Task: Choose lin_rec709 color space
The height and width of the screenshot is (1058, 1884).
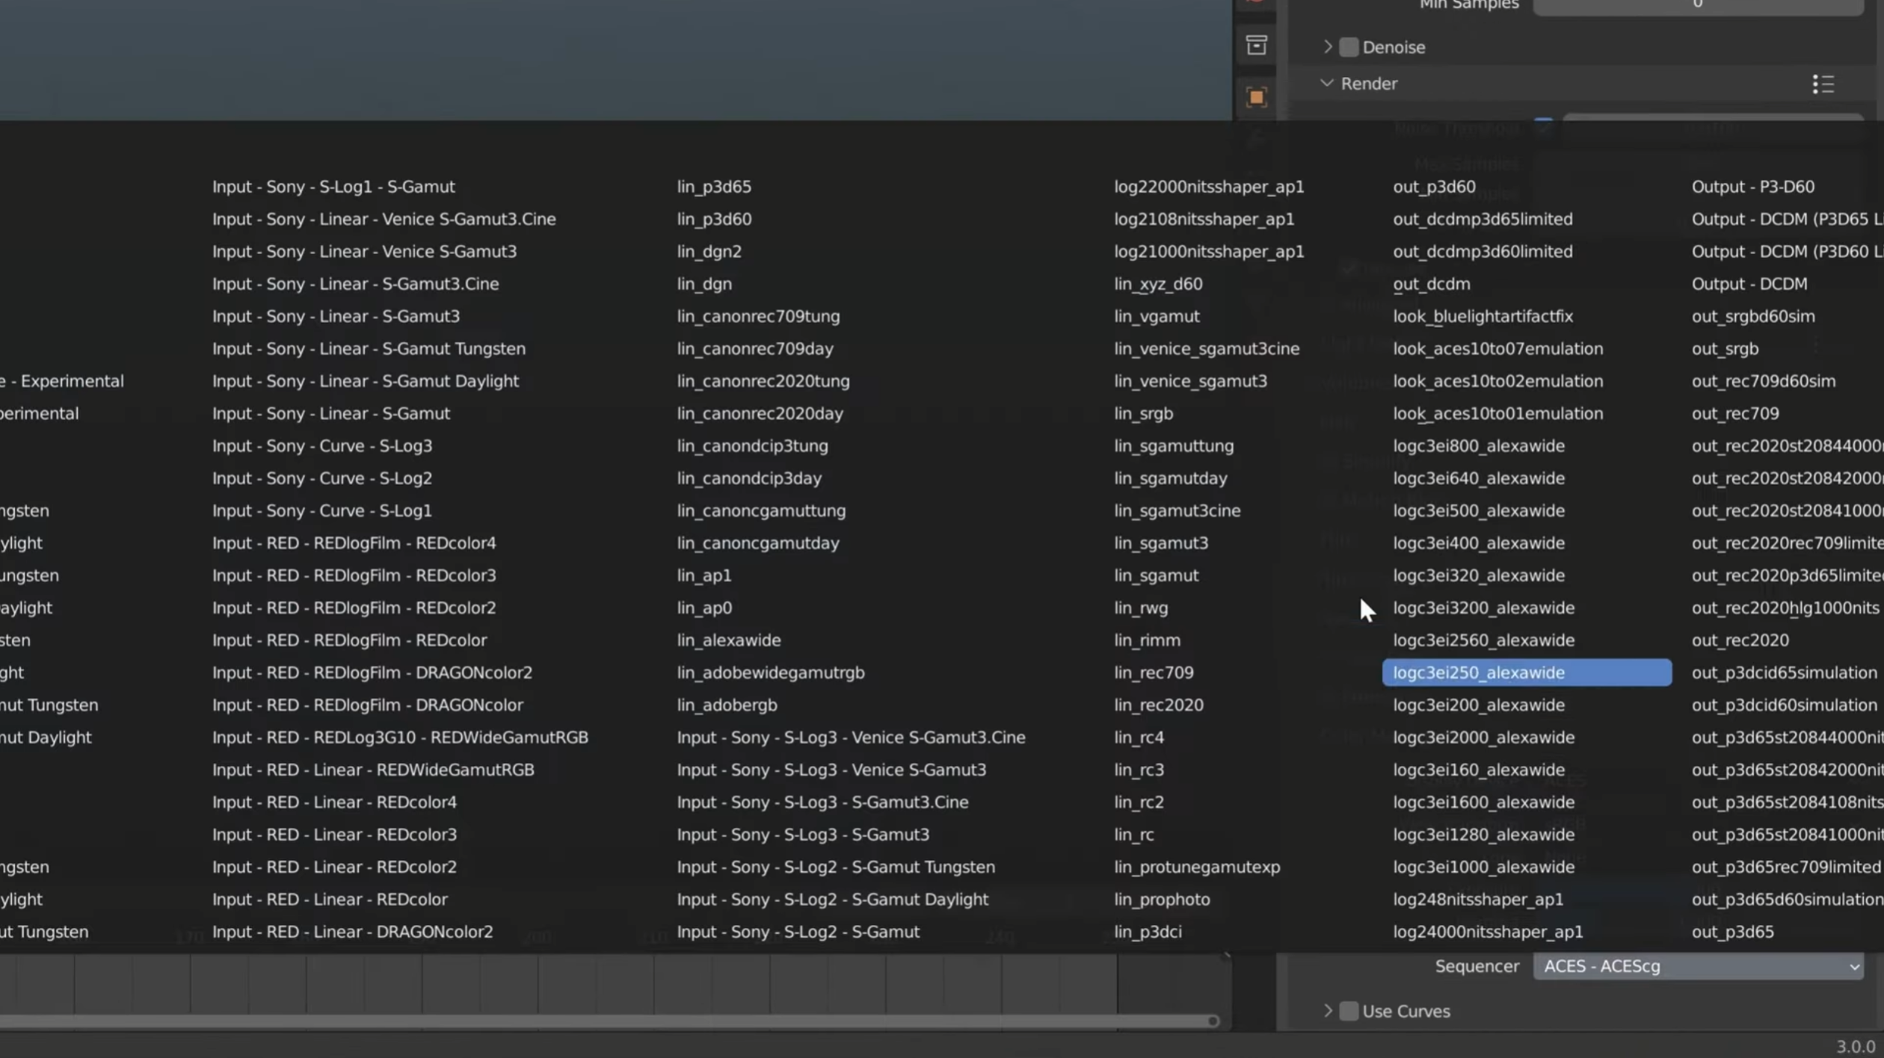Action: pyautogui.click(x=1154, y=672)
